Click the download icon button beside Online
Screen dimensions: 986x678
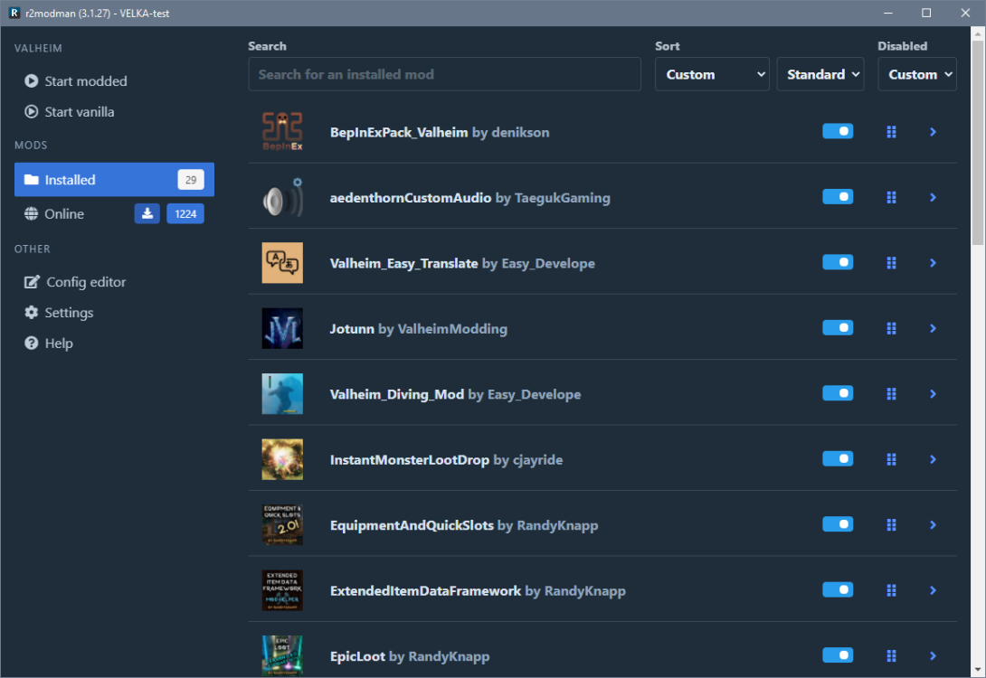(147, 213)
